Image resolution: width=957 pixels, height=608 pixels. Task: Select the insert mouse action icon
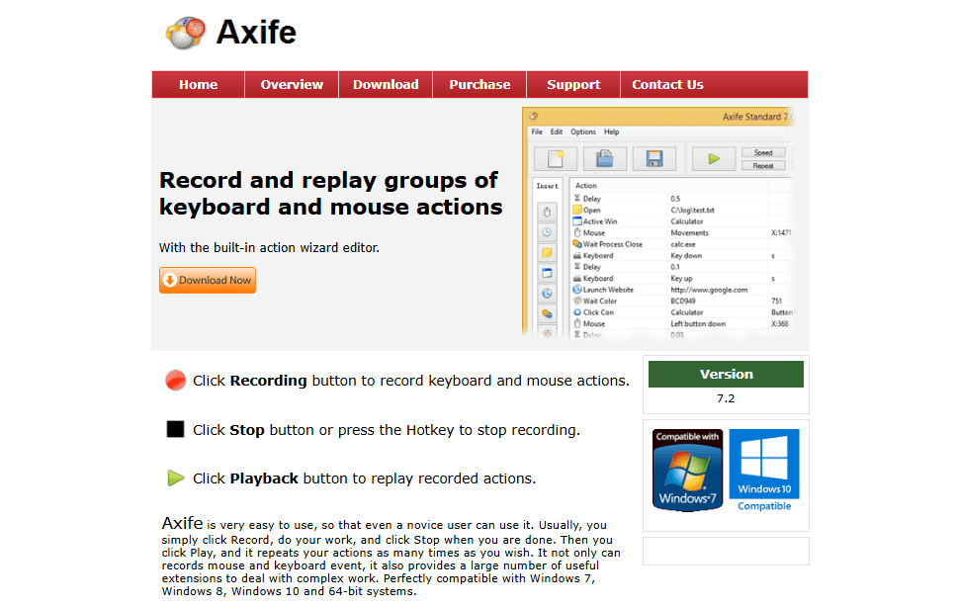click(547, 212)
